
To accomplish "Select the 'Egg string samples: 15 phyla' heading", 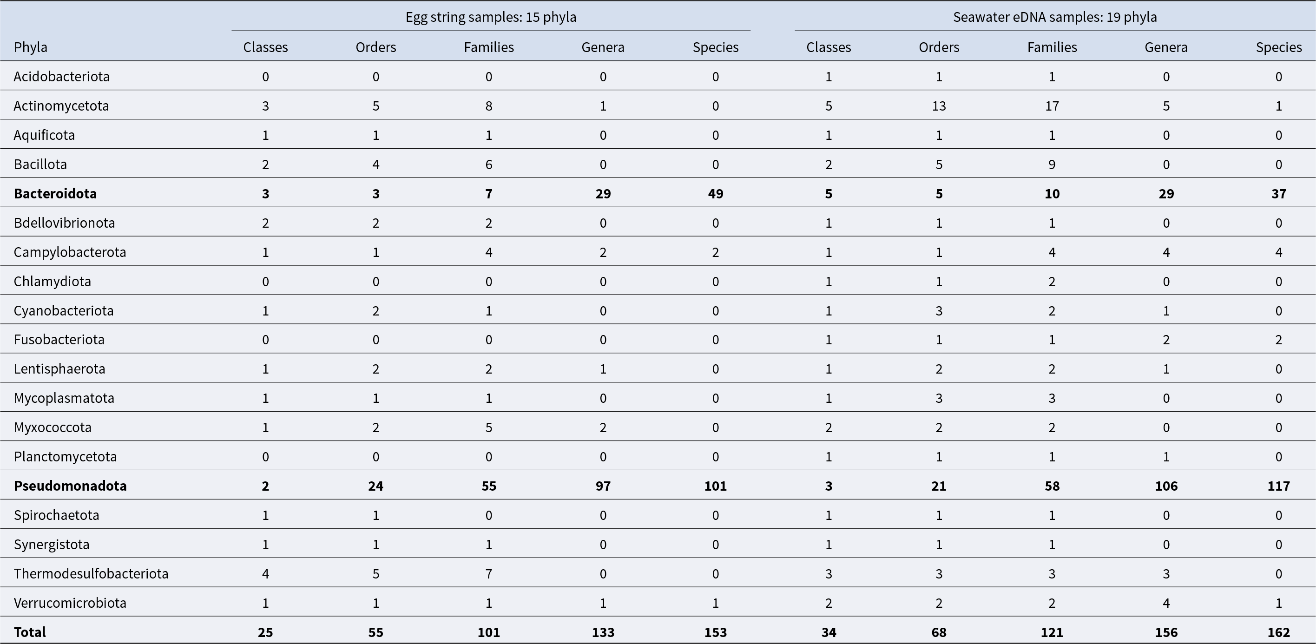I will click(490, 17).
